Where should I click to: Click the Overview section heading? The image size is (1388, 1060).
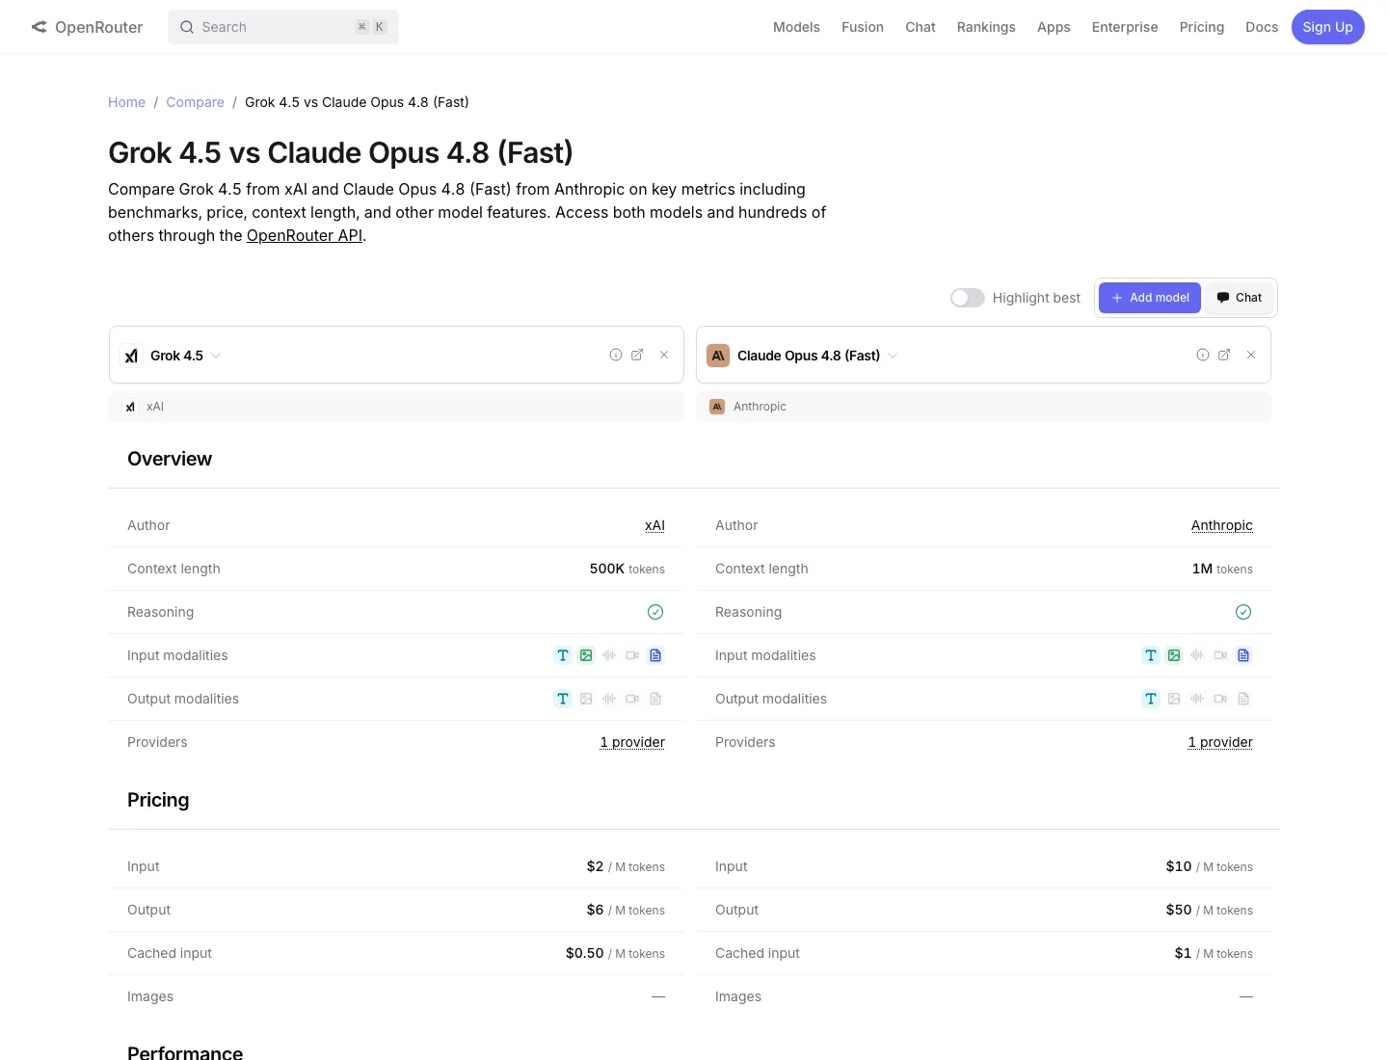[170, 459]
